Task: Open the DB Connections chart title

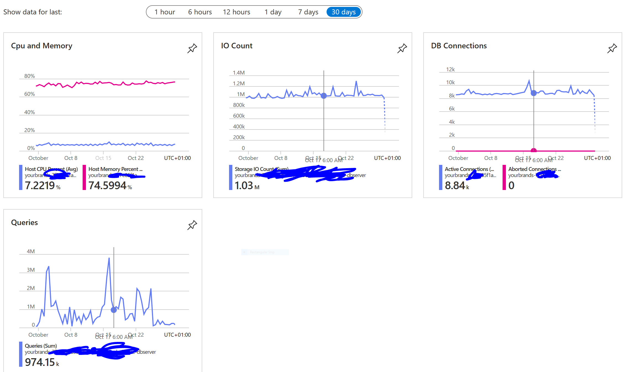Action: 459,46
